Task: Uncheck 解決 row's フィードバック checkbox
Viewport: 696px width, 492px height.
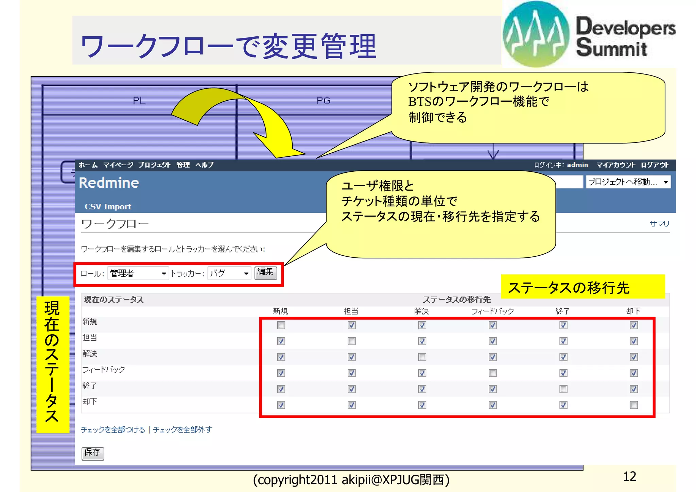Action: pyautogui.click(x=493, y=357)
